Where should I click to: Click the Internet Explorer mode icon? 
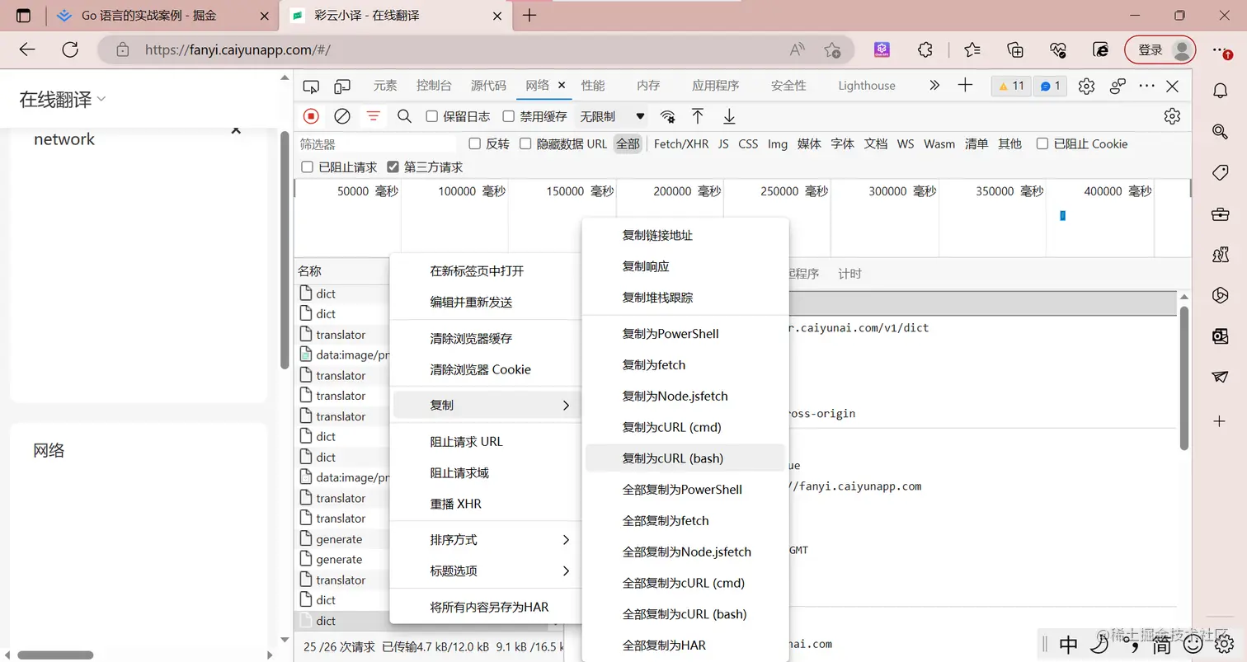tap(1100, 49)
